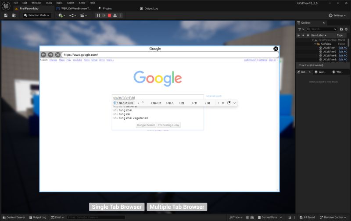Open the Content Drawer

(14, 217)
